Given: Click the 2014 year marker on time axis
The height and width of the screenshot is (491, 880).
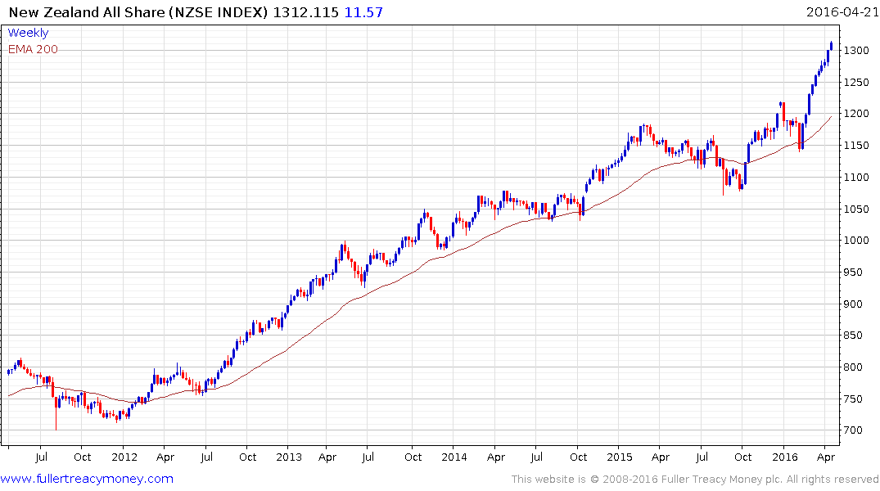Looking at the screenshot, I should 454,457.
